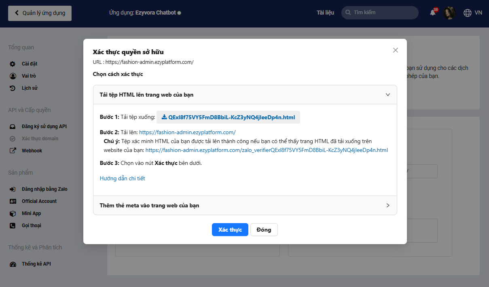The height and width of the screenshot is (287, 489).
Task: Click the Bước 3 instruction text
Action: 151,163
